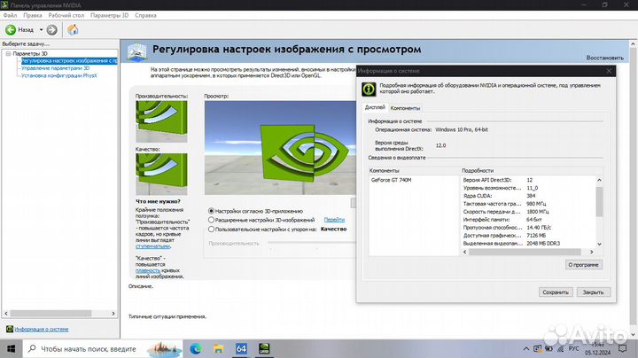This screenshot has height=358, width=638.
Task: Open File Explorer from taskbar
Action: click(x=219, y=348)
